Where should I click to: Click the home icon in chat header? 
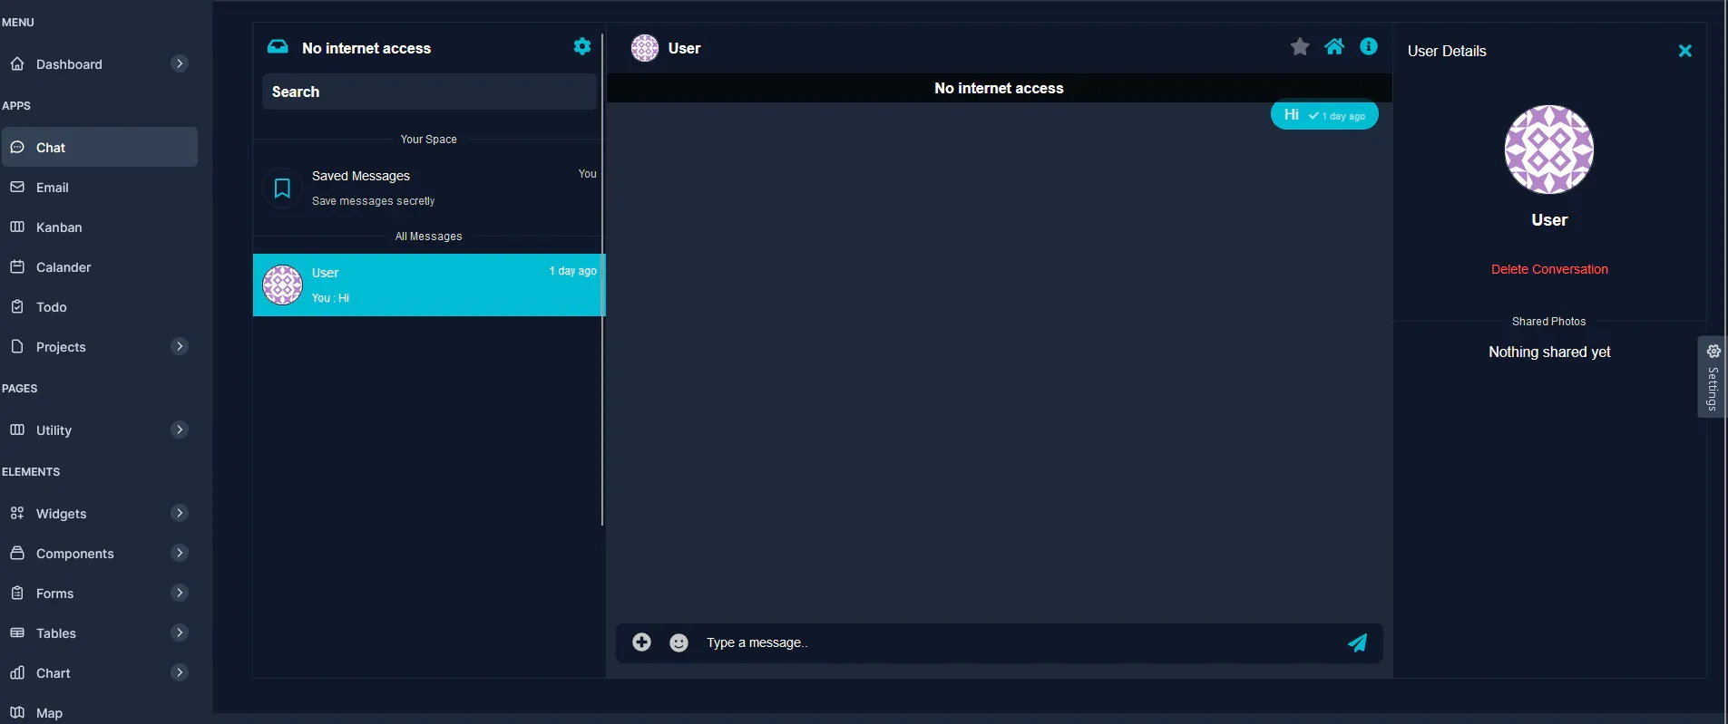tap(1334, 46)
